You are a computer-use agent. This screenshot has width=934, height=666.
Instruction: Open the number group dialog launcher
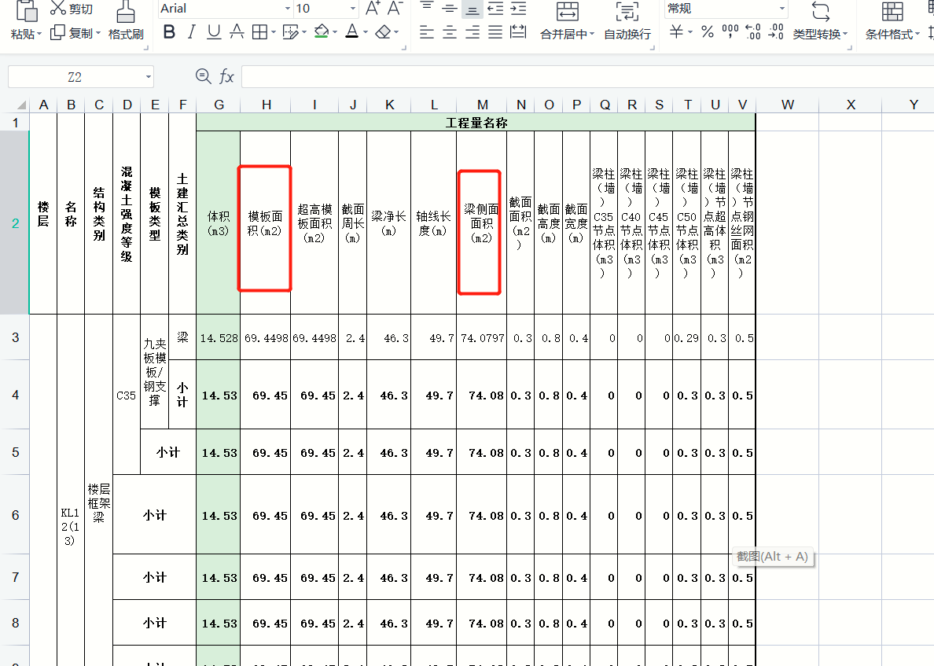click(849, 48)
